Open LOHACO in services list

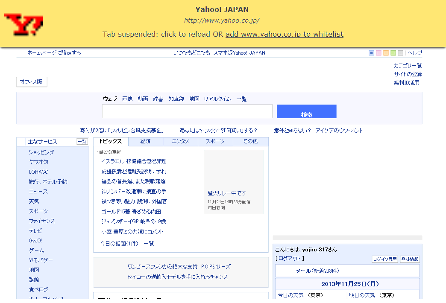(39, 172)
